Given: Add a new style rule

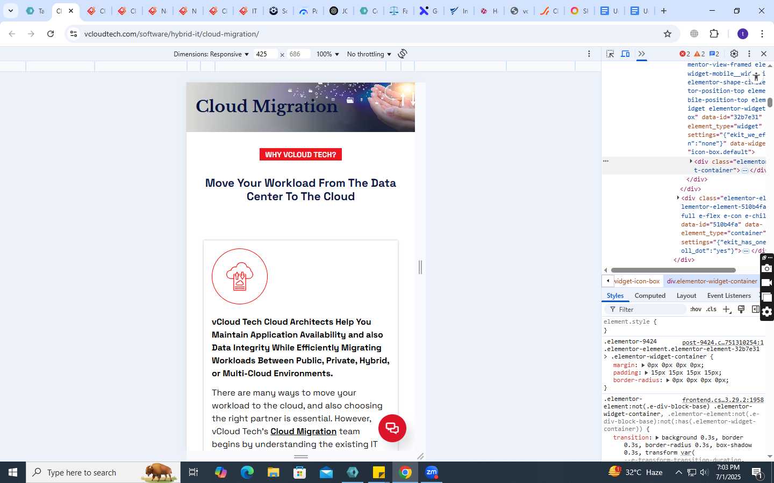Looking at the screenshot, I should pos(727,309).
